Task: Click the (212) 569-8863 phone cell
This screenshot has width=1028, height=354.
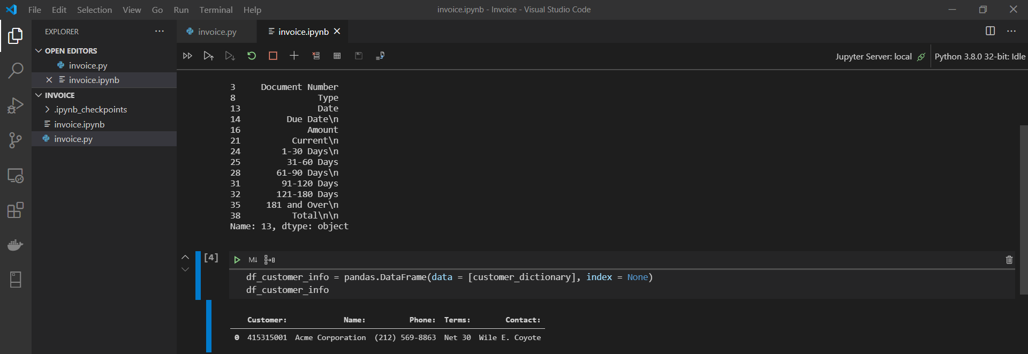Action: point(405,337)
